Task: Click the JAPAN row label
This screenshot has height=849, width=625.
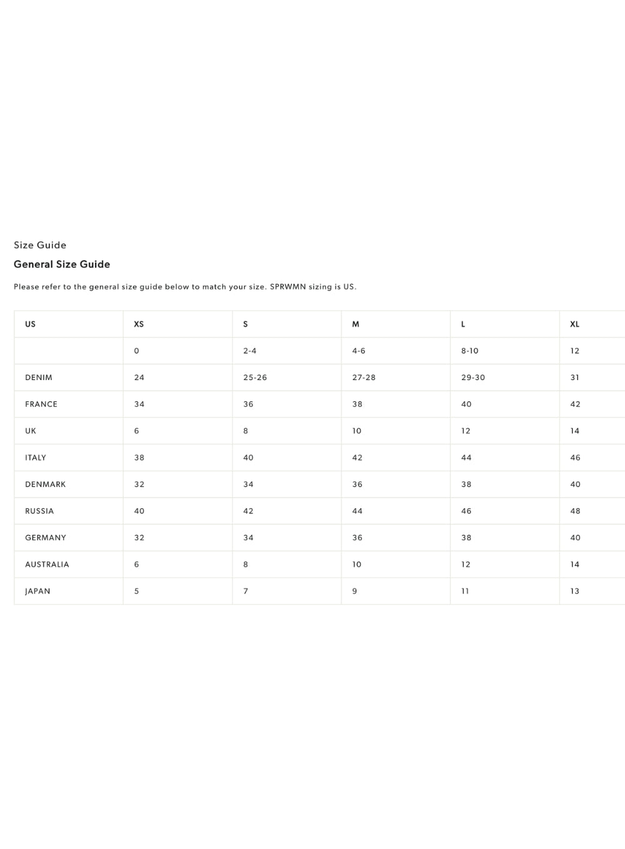Action: (37, 591)
